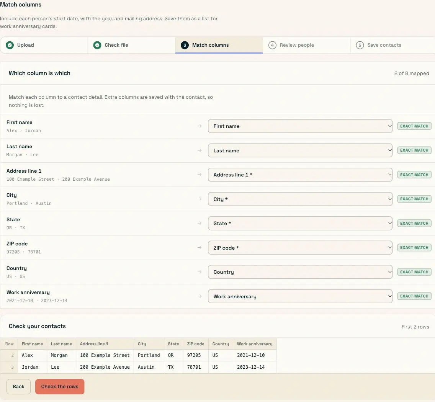
Task: Click the green checkmark icon beside Upload
Action: point(10,45)
